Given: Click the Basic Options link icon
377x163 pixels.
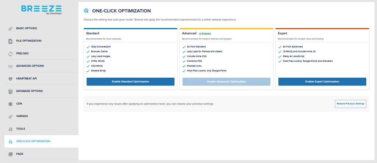Looking at the screenshot, I should [x=10, y=29].
